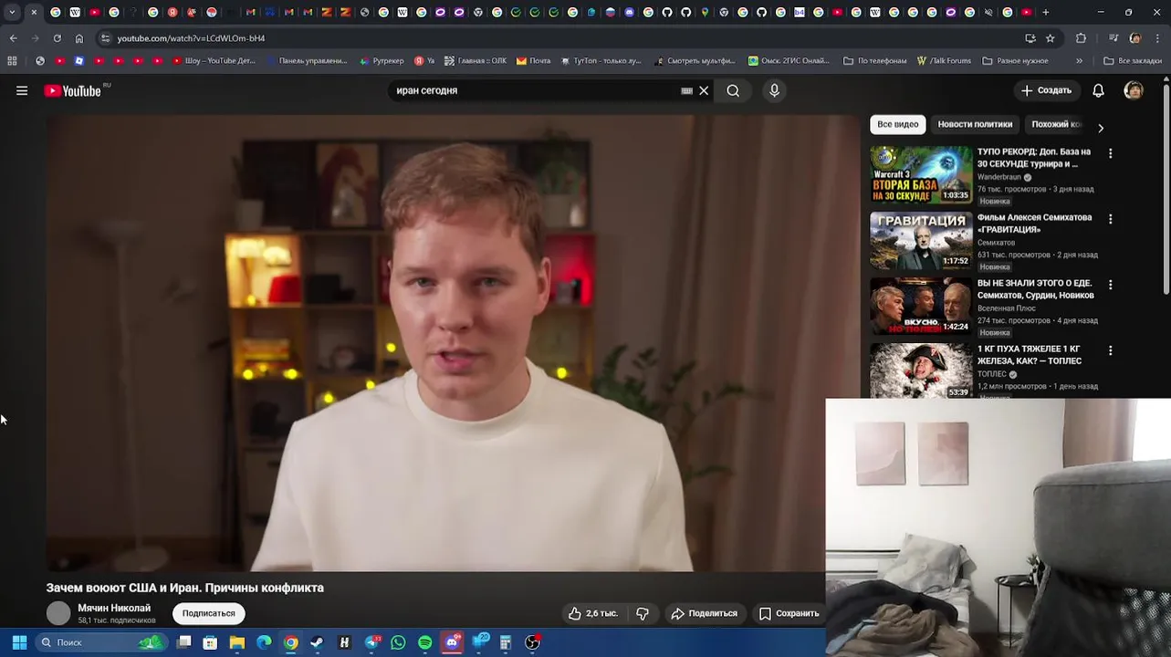This screenshot has height=657, width=1171.
Task: Open Discord from the taskbar
Action: 452,642
